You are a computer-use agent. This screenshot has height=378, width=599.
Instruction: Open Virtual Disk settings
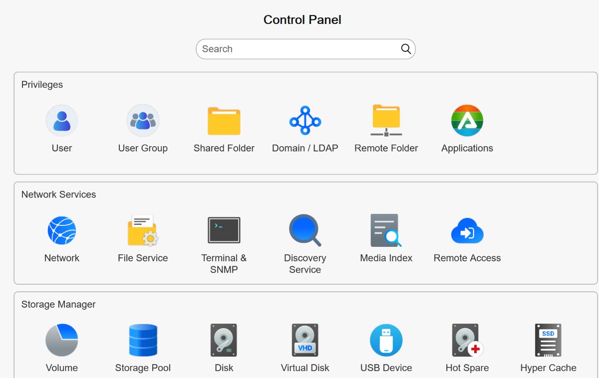[305, 340]
